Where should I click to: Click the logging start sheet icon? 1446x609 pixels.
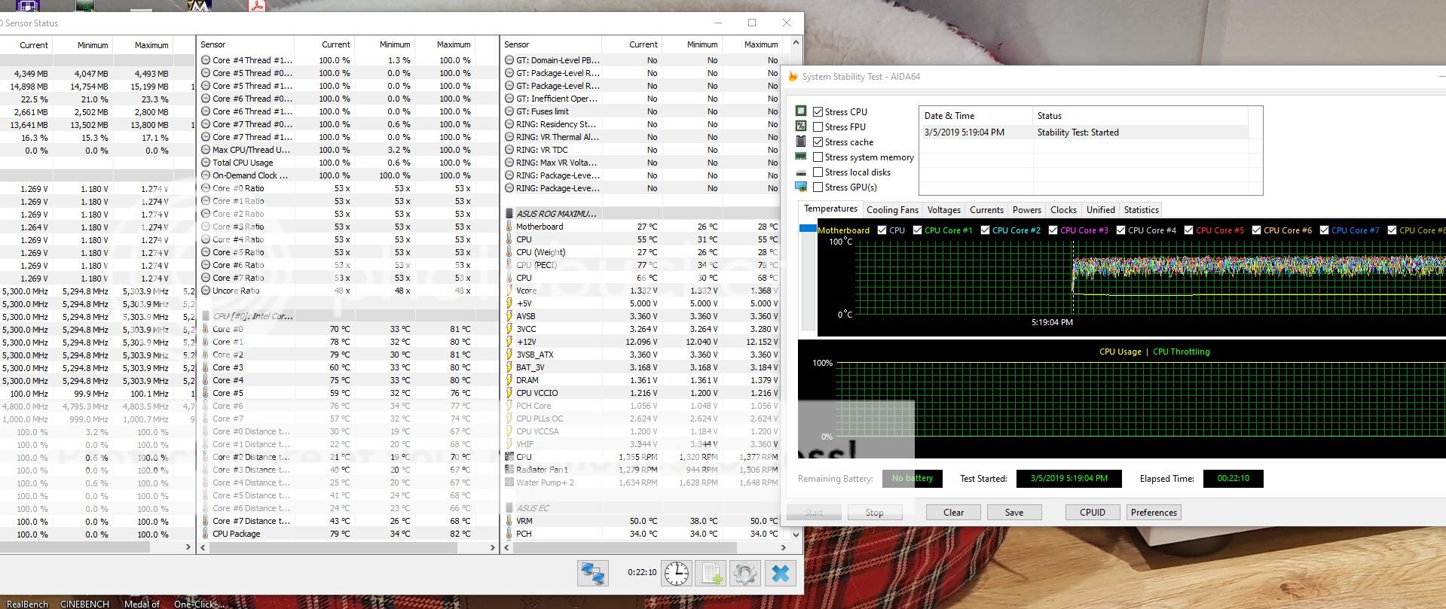click(711, 574)
